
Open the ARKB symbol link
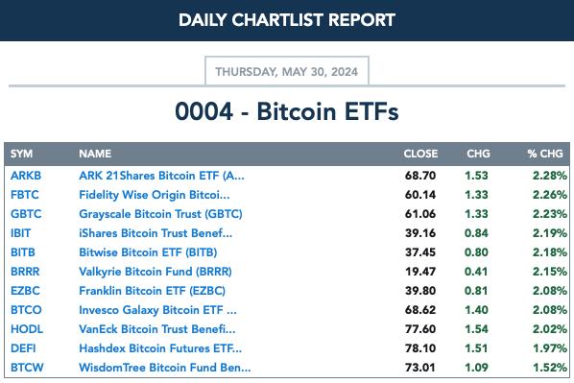[26, 176]
